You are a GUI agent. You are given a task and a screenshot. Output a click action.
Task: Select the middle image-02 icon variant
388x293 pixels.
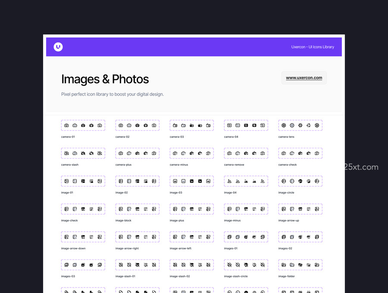138,181
